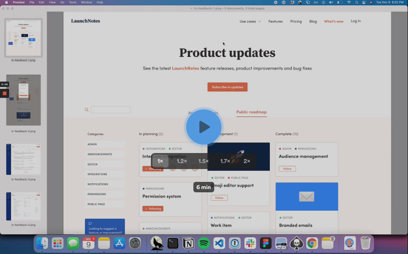Follow the Audience management item
The height and width of the screenshot is (254, 408).
(287, 169)
